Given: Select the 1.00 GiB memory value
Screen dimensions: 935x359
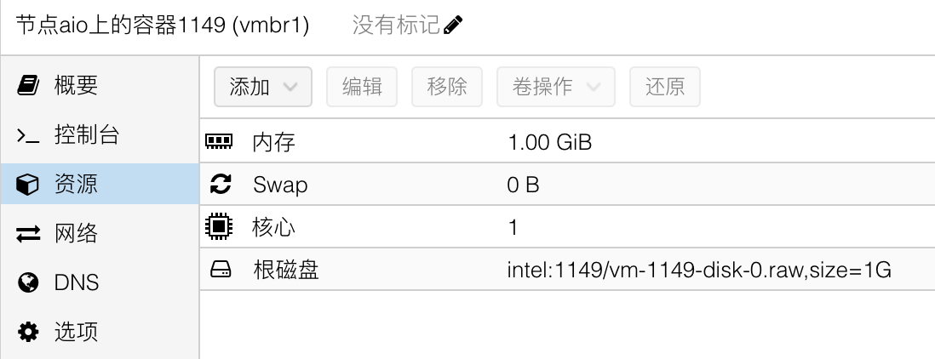Looking at the screenshot, I should 549,142.
